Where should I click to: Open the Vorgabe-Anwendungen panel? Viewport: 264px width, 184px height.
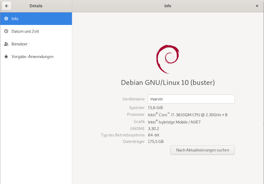click(36, 56)
